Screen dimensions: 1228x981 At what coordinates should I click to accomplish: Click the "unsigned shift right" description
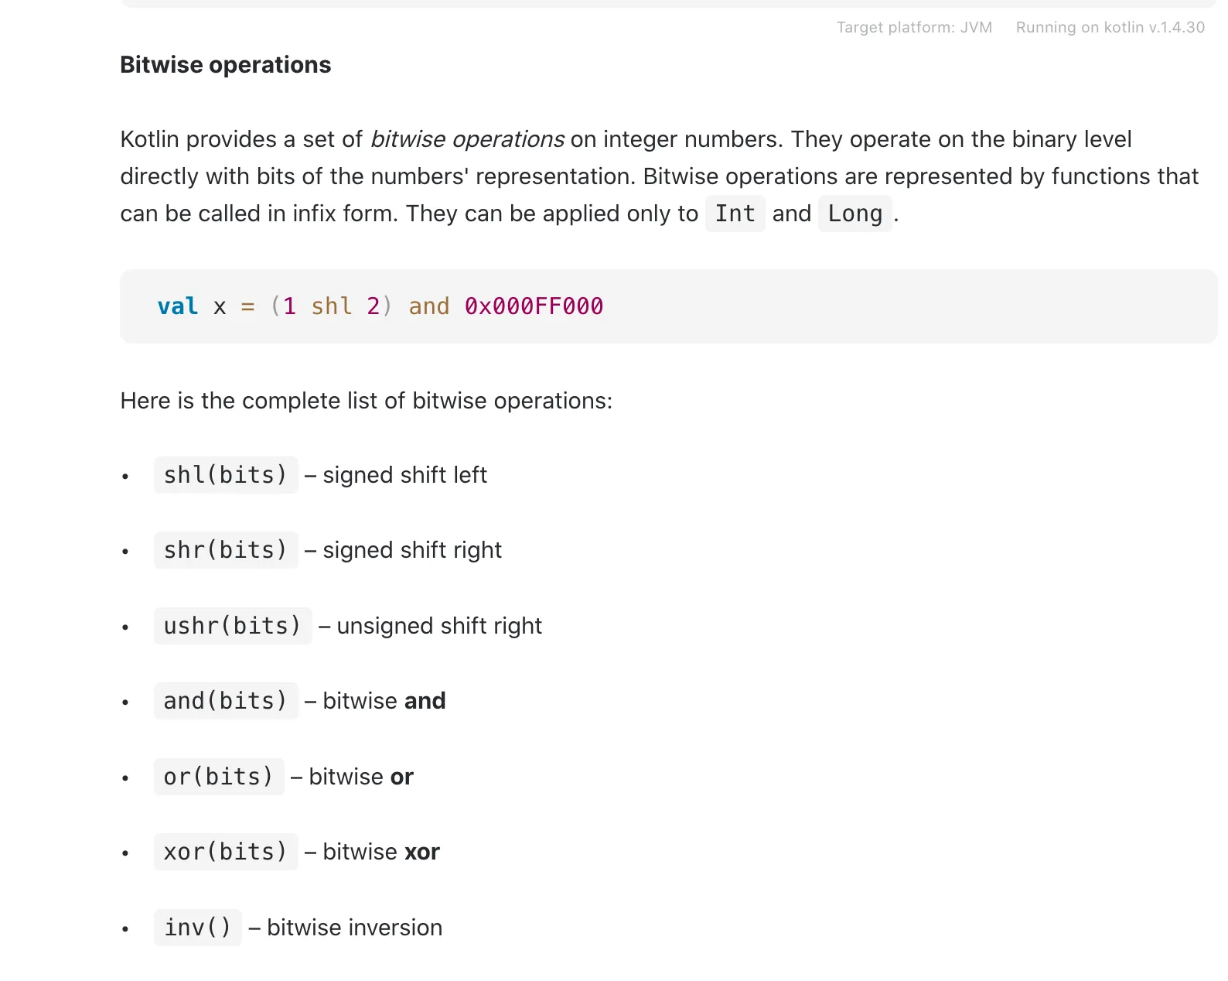(x=438, y=626)
